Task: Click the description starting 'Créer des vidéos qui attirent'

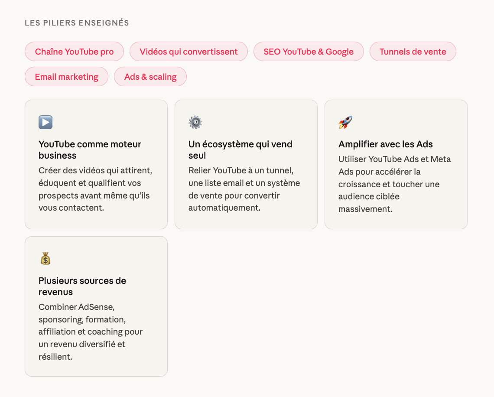Action: tap(95, 189)
